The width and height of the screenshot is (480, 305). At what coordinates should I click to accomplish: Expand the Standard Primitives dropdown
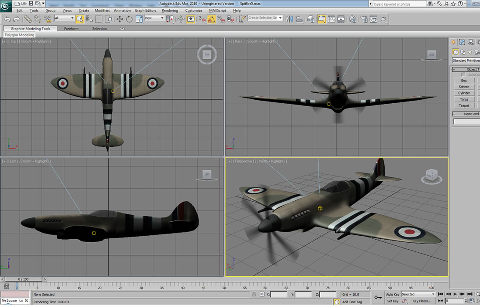pyautogui.click(x=466, y=61)
